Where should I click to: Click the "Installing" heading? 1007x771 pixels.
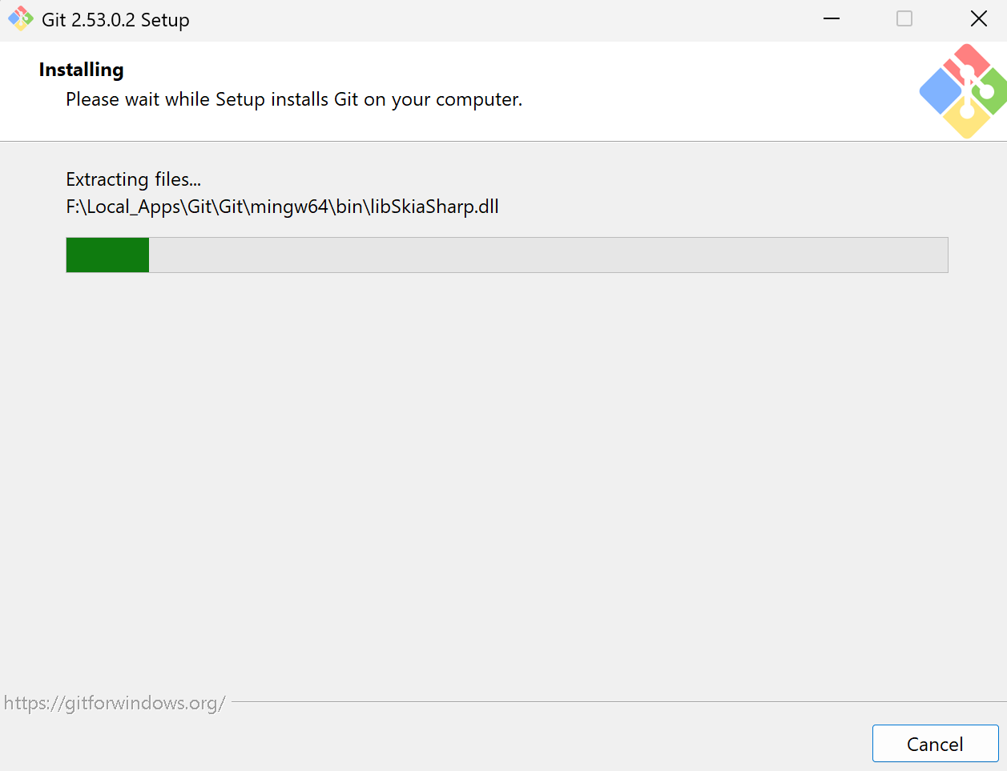81,70
